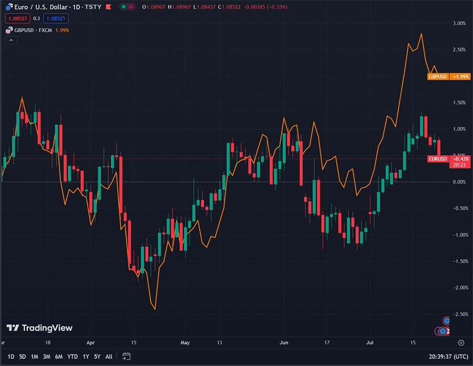Click the red flag marker beside TSTY
Viewport: 473px width, 366px height.
point(109,7)
